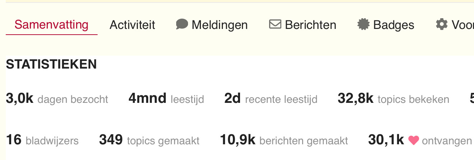The image size is (474, 160).
Task: Click the 3,0k dagen bezocht statistic
Action: point(57,99)
